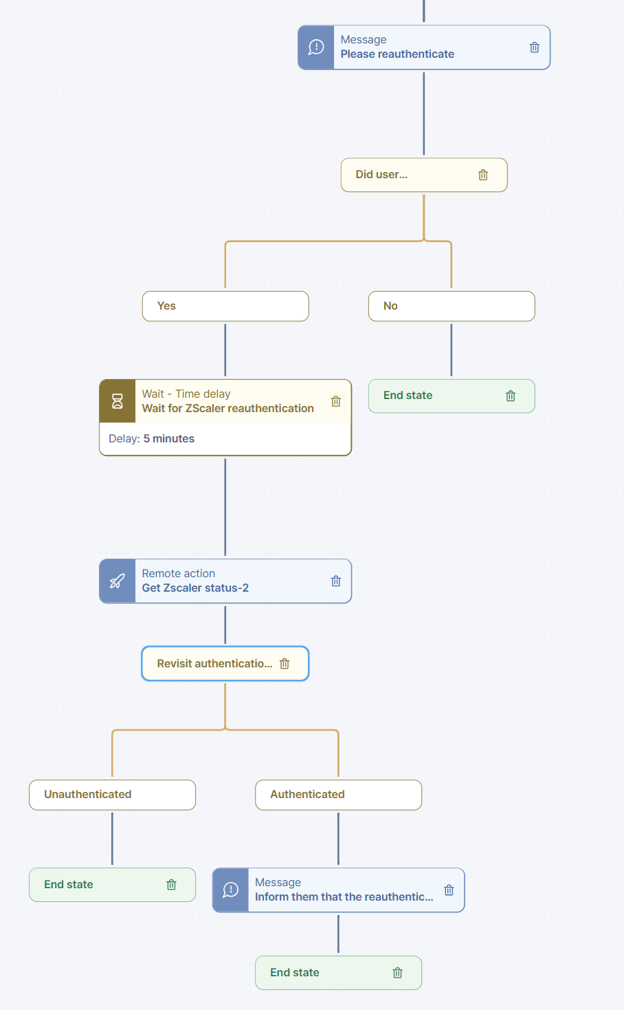Click the 'Delay: 5 minutes' details row
Viewport: 624px width, 1010px height.
(x=225, y=439)
